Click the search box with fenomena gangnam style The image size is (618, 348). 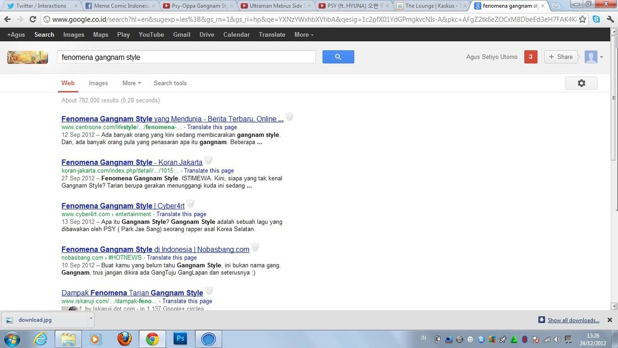click(x=186, y=57)
